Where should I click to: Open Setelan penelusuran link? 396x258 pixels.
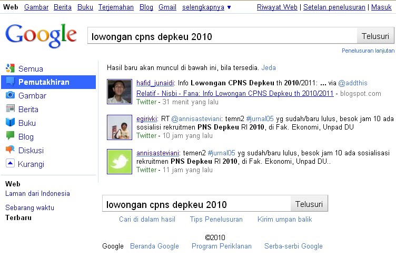click(x=334, y=7)
